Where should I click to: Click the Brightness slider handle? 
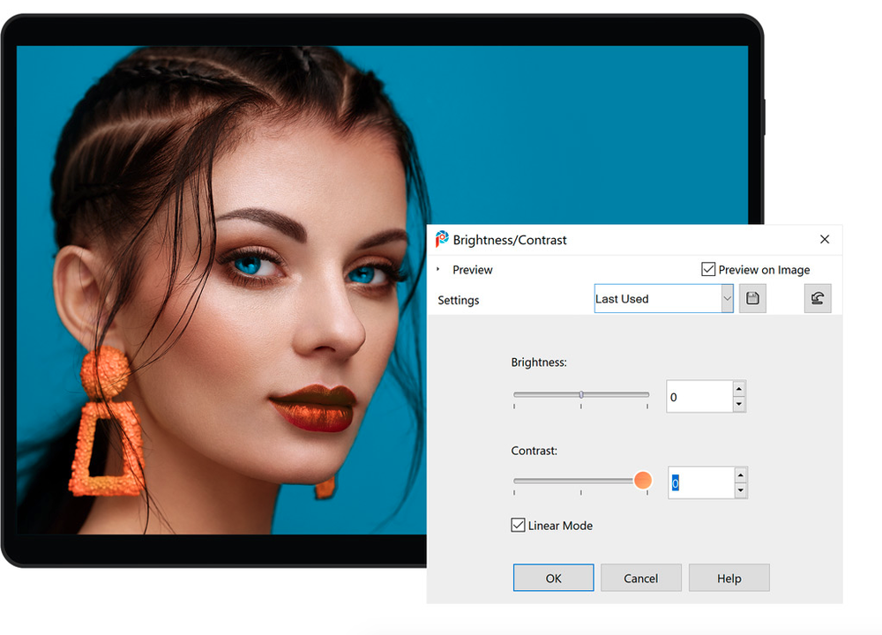pyautogui.click(x=581, y=394)
